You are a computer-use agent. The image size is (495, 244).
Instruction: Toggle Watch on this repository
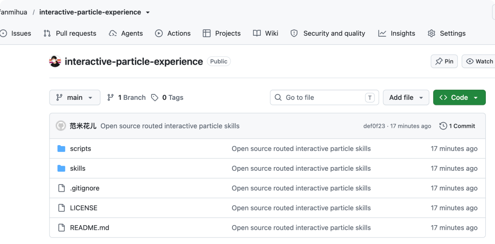[x=479, y=61]
